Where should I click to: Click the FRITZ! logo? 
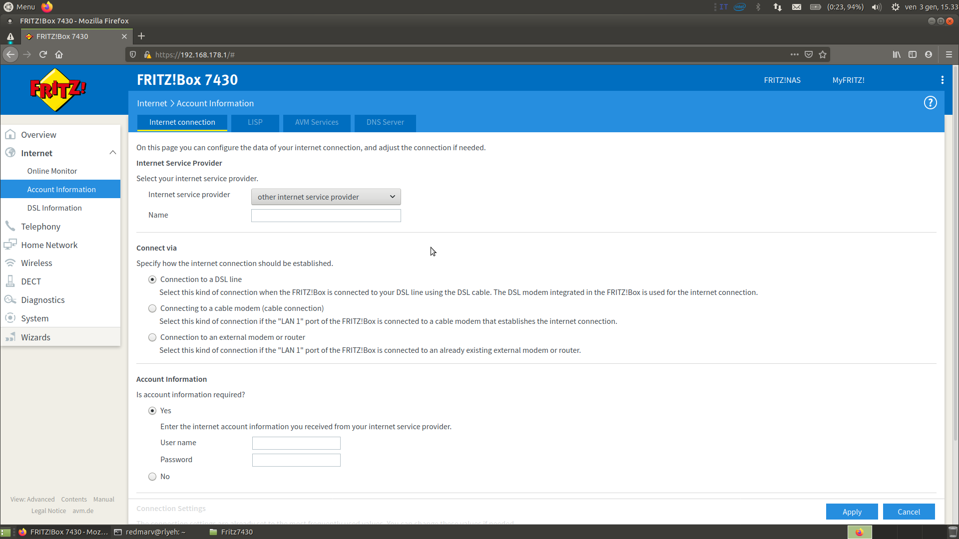[x=58, y=90]
